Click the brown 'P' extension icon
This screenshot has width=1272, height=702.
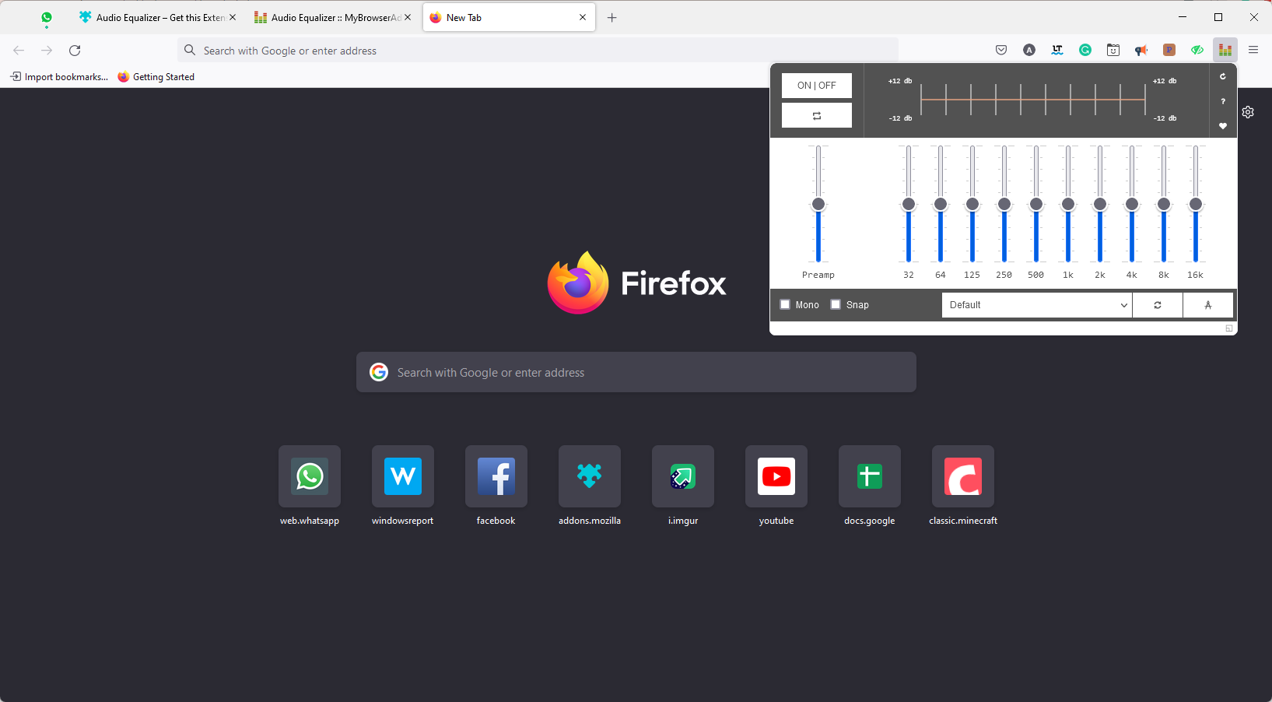1169,50
